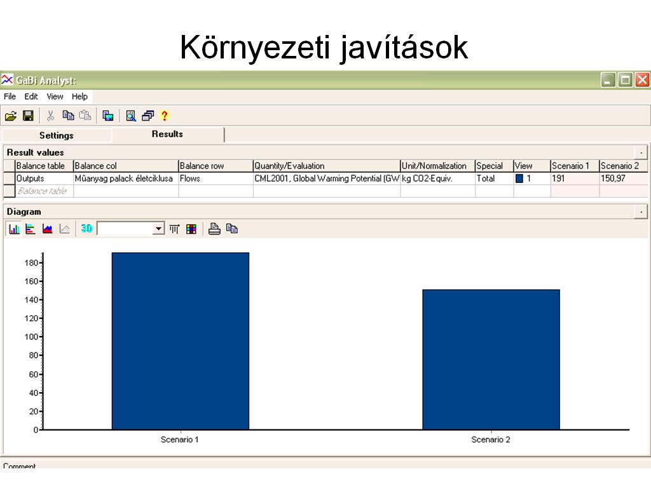The image size is (651, 488).
Task: Open the Help menu
Action: click(79, 97)
